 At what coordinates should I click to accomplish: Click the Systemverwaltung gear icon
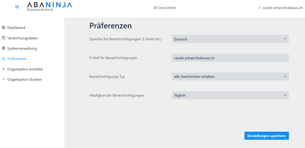pyautogui.click(x=4, y=48)
